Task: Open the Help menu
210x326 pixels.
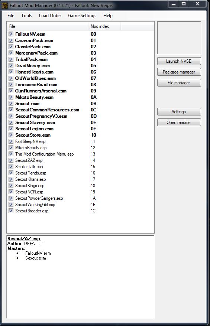Action: [x=108, y=16]
